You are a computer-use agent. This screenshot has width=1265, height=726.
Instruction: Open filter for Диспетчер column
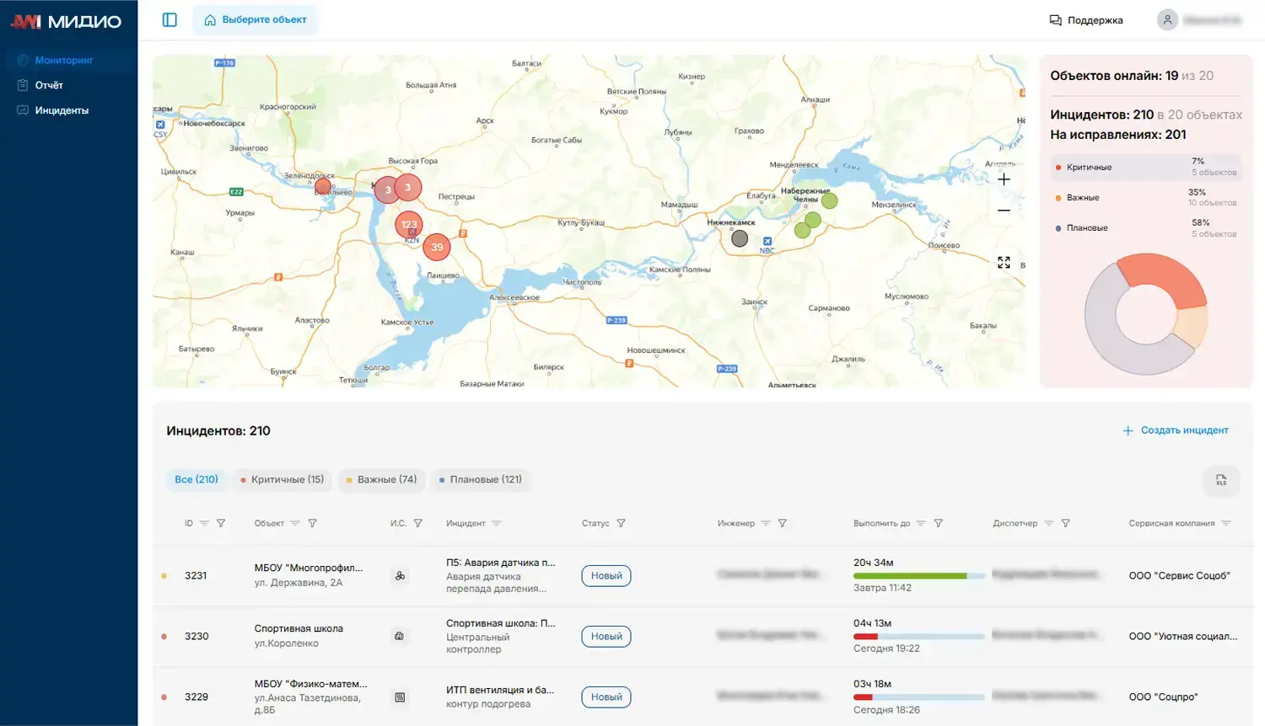coord(1065,523)
